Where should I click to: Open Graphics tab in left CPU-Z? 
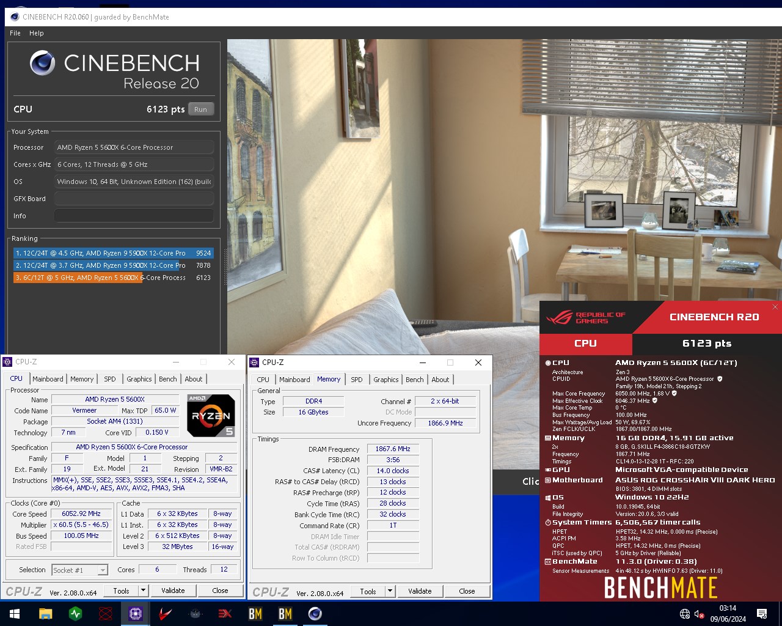[x=139, y=379]
